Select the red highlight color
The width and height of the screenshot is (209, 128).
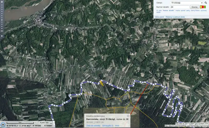tap(203, 7)
